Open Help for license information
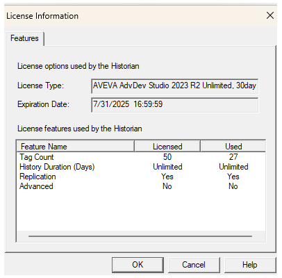The height and width of the screenshot is (278, 282). [x=250, y=265]
